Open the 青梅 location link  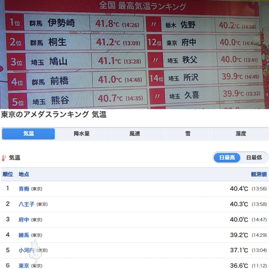click(24, 189)
